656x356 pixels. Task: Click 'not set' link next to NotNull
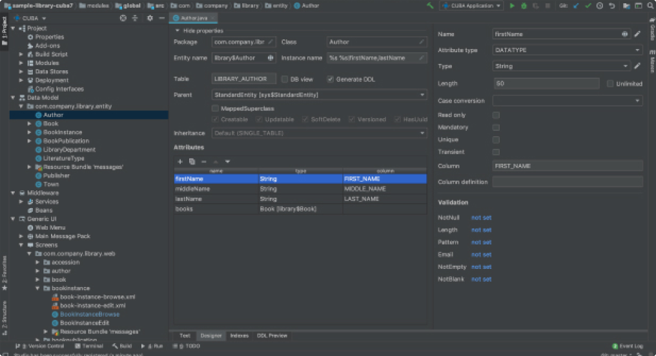(x=481, y=217)
